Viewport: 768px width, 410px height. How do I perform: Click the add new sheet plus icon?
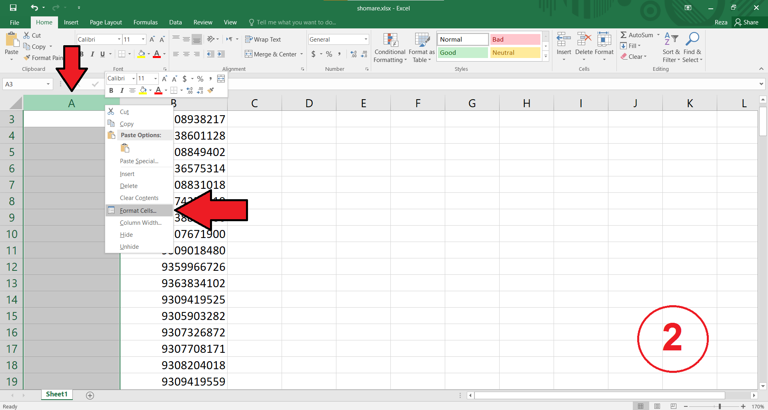point(90,395)
